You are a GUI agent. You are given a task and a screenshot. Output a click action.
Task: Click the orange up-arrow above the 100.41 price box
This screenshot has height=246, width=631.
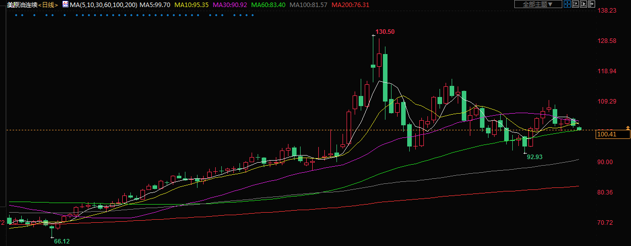click(x=627, y=127)
